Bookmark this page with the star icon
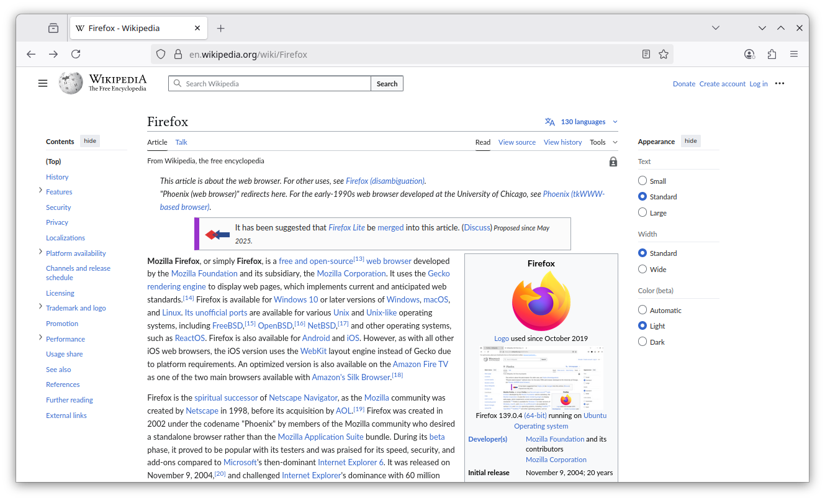This screenshot has width=825, height=500. tap(664, 54)
